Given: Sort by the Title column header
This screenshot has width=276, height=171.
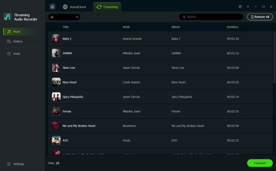Looking at the screenshot, I should coord(65,27).
